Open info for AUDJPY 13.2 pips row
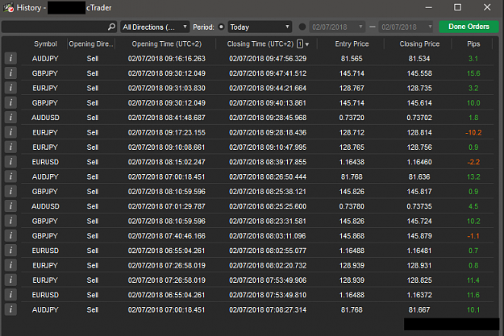Image resolution: width=504 pixels, height=336 pixels. [x=10, y=176]
